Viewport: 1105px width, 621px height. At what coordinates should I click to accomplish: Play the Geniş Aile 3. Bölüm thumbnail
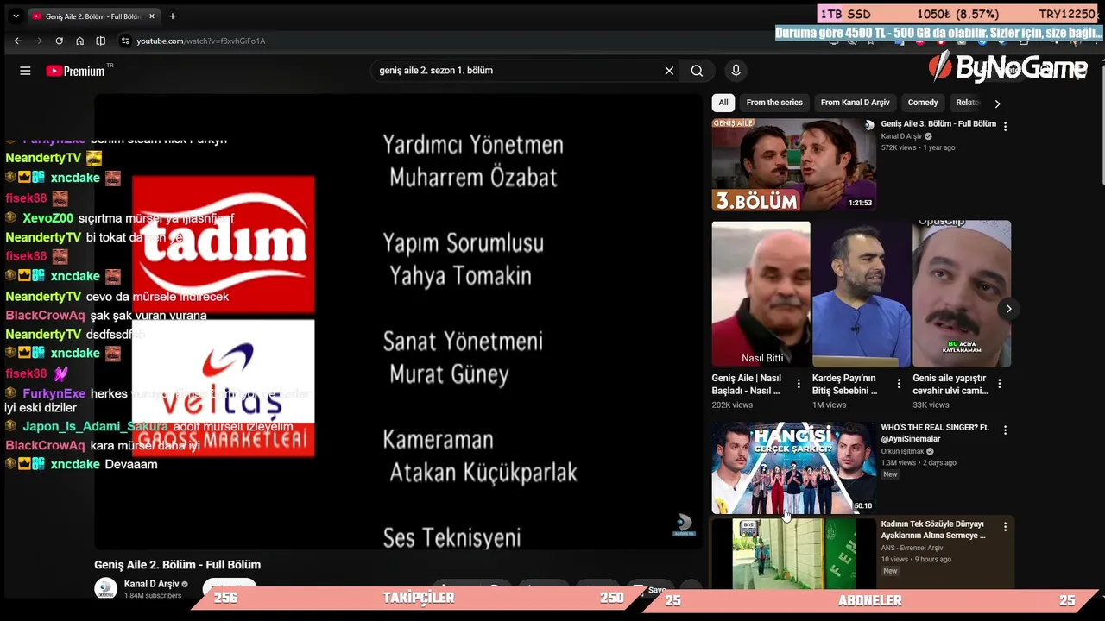point(793,165)
